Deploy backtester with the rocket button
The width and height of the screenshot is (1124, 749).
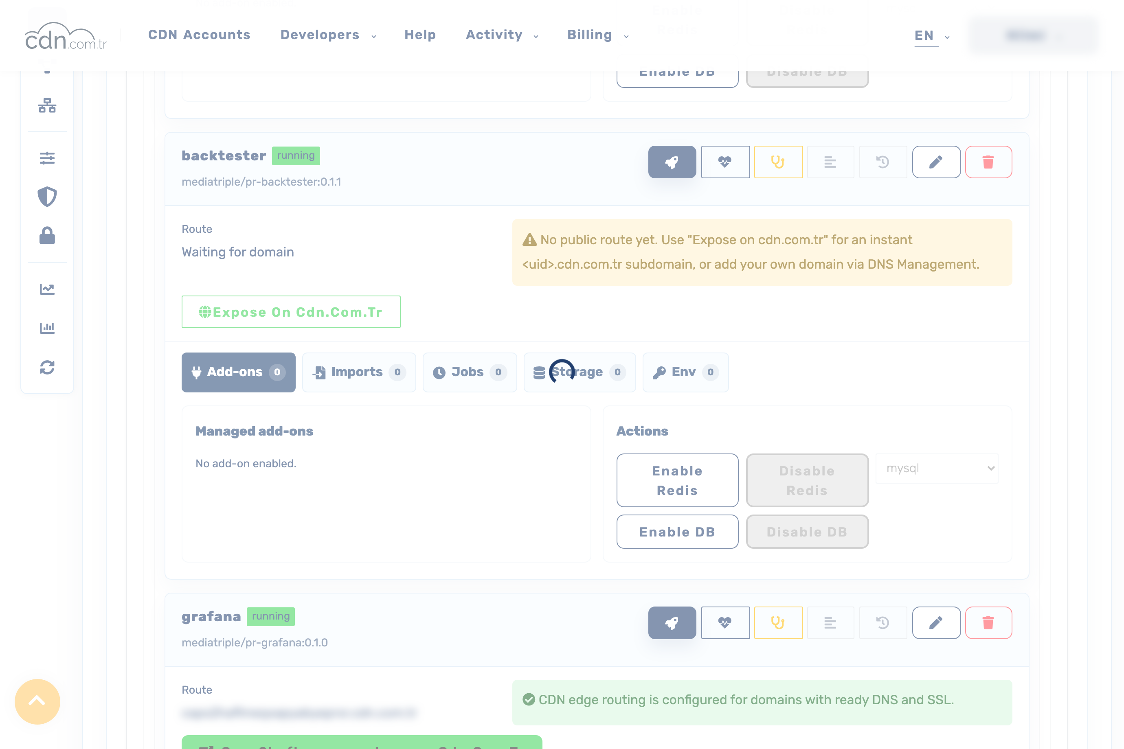(x=672, y=162)
